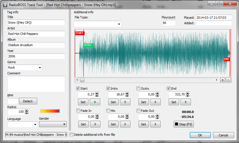Click the rating color gradient bar
The height and width of the screenshot is (143, 239).
point(50,111)
